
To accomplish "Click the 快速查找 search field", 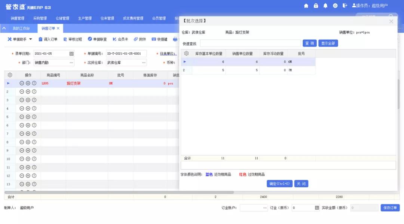I will coord(250,43).
